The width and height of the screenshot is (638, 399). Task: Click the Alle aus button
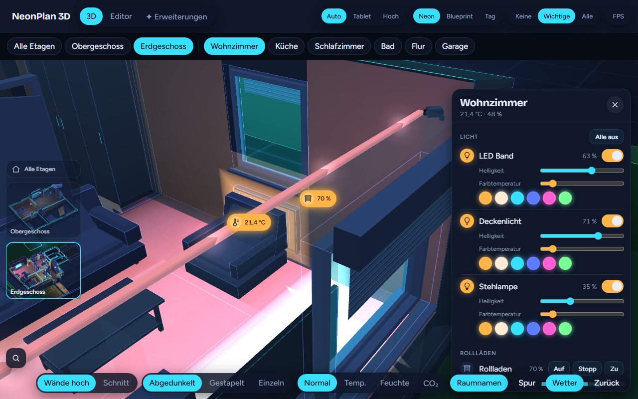pos(607,137)
